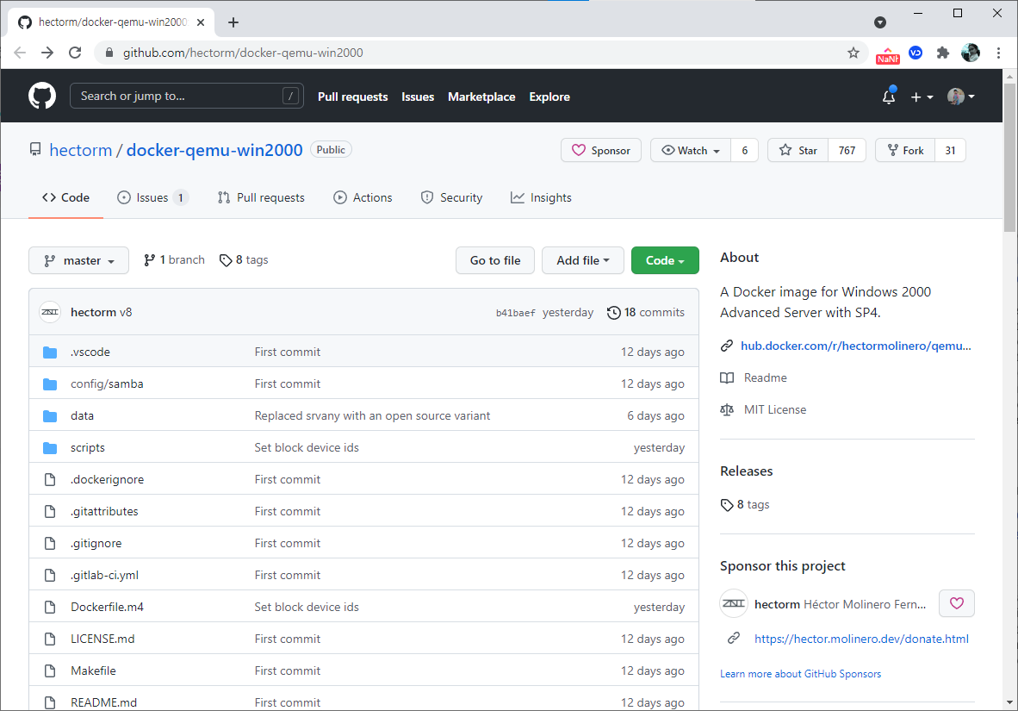This screenshot has width=1018, height=711.
Task: Open a new browser tab
Action: [x=233, y=22]
